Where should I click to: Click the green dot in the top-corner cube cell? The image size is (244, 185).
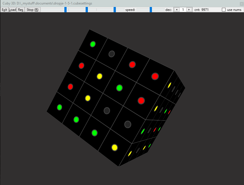[93, 44]
